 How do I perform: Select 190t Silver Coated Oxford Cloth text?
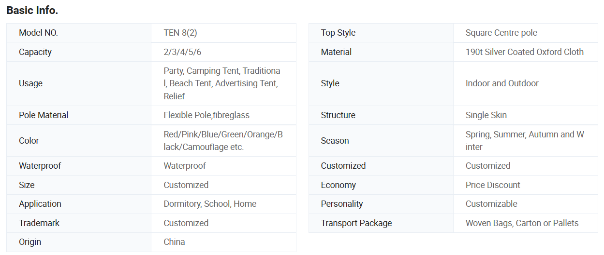tap(524, 52)
